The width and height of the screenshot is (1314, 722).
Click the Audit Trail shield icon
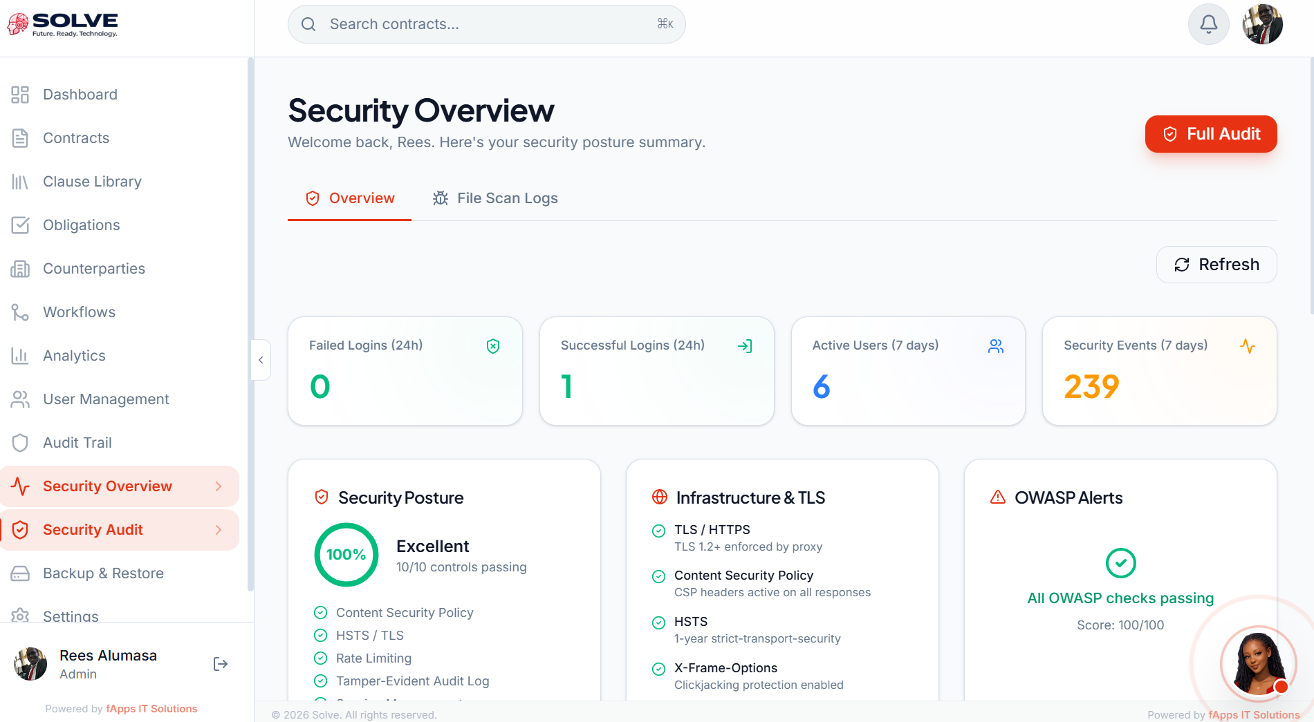(x=20, y=443)
